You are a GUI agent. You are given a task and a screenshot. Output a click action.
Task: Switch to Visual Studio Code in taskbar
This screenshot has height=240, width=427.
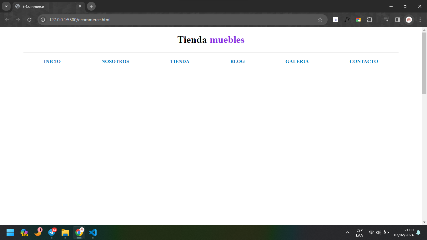[93, 232]
